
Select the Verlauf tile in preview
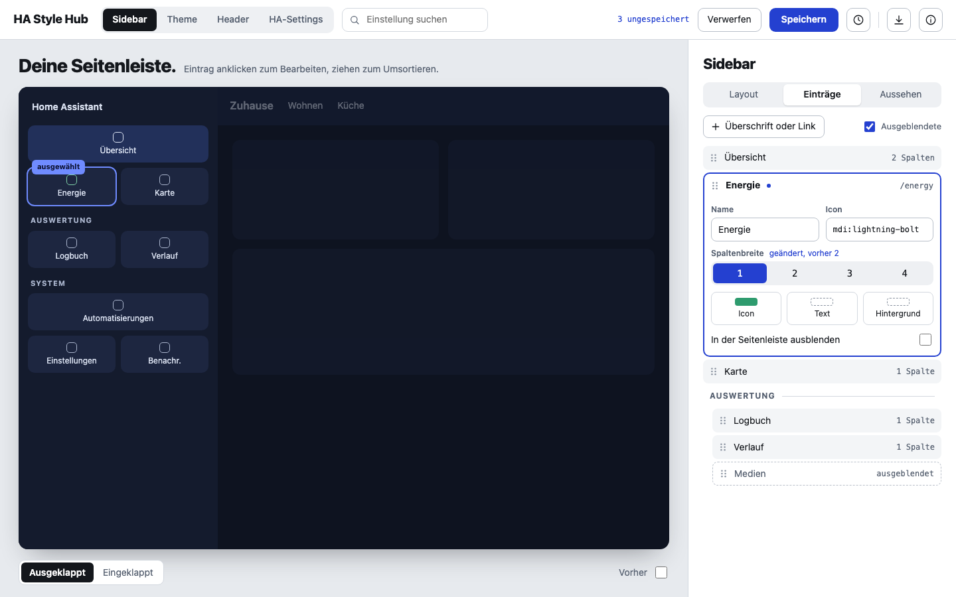click(x=165, y=249)
